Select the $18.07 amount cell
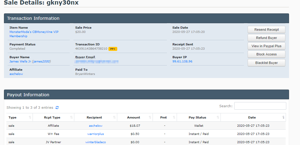The width and height of the screenshot is (300, 145). 135,126
